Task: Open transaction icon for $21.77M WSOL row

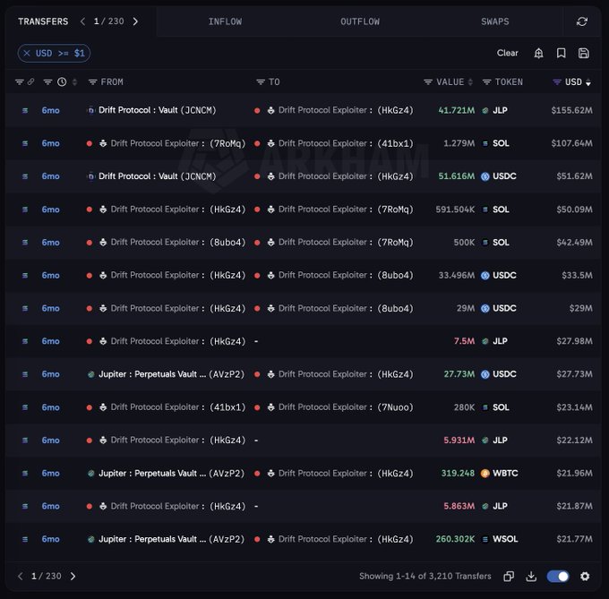Action: 25,539
